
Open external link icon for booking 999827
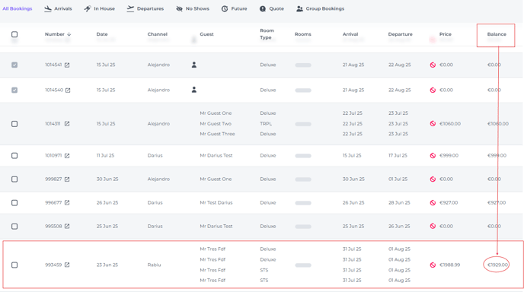tap(67, 179)
